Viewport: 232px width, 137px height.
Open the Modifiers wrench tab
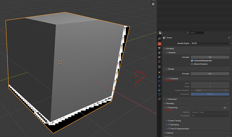click(x=159, y=77)
